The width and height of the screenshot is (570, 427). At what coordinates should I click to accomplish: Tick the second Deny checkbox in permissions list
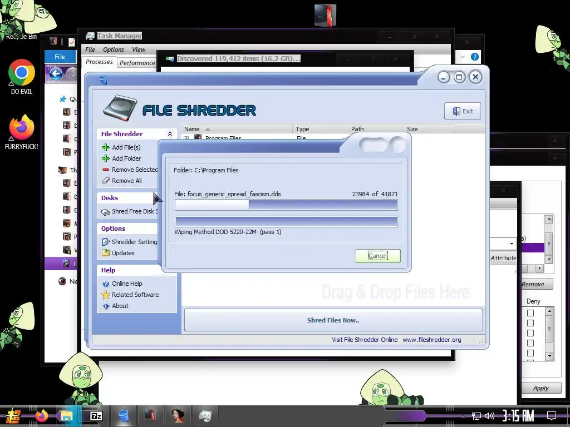pos(530,323)
